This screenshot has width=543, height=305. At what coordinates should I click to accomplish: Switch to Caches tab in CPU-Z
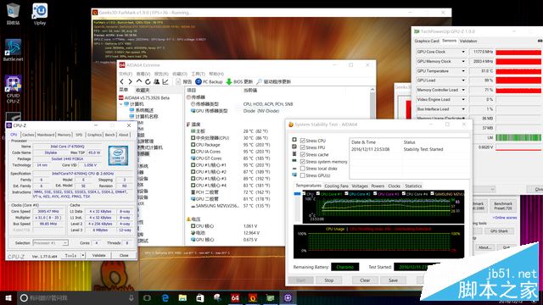[28, 135]
